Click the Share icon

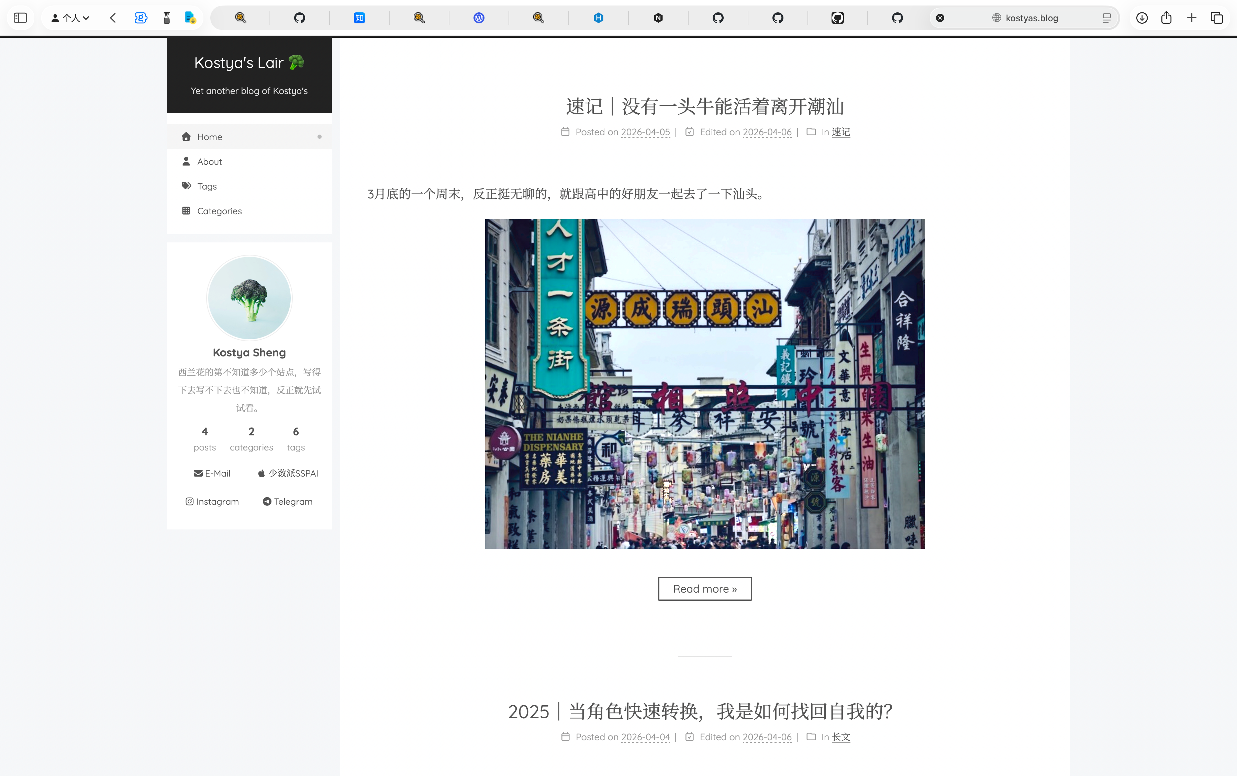[x=1166, y=18]
